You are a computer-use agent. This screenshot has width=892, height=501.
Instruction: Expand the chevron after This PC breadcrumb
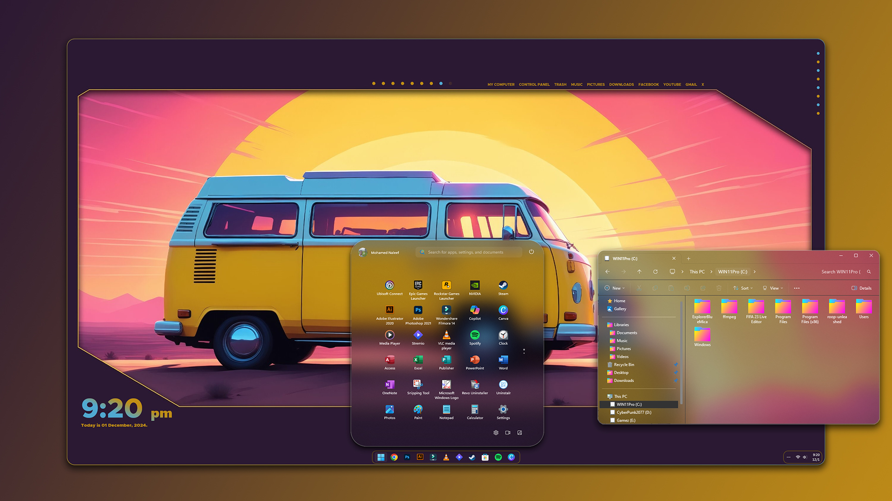point(711,272)
